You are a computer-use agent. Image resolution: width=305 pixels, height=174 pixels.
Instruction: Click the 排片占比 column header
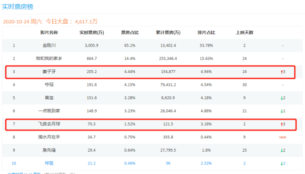(x=206, y=33)
